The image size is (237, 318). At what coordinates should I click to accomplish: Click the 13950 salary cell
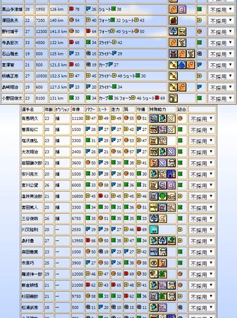click(78, 241)
